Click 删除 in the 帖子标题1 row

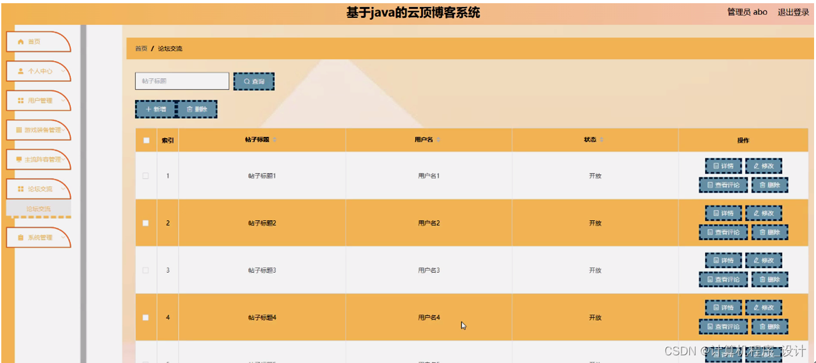[x=769, y=185]
